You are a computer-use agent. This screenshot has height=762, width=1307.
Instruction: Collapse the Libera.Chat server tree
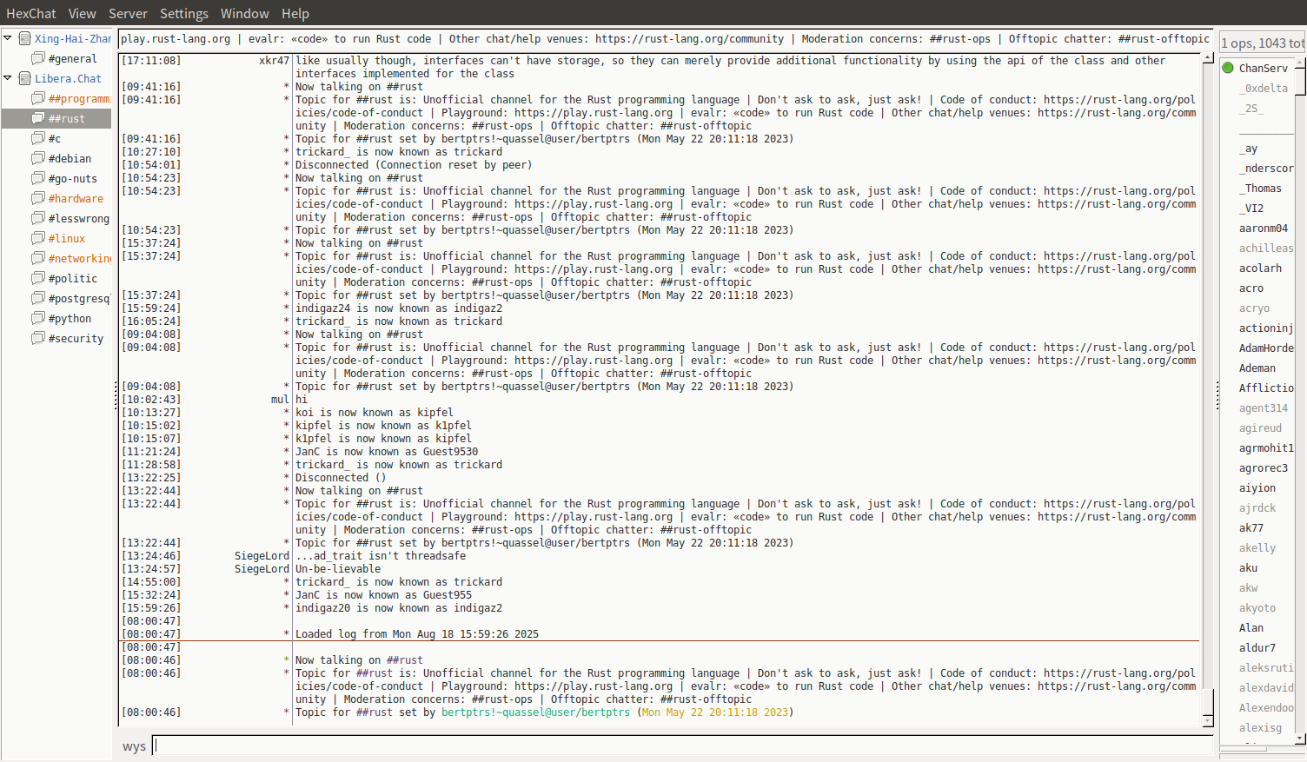(x=8, y=78)
